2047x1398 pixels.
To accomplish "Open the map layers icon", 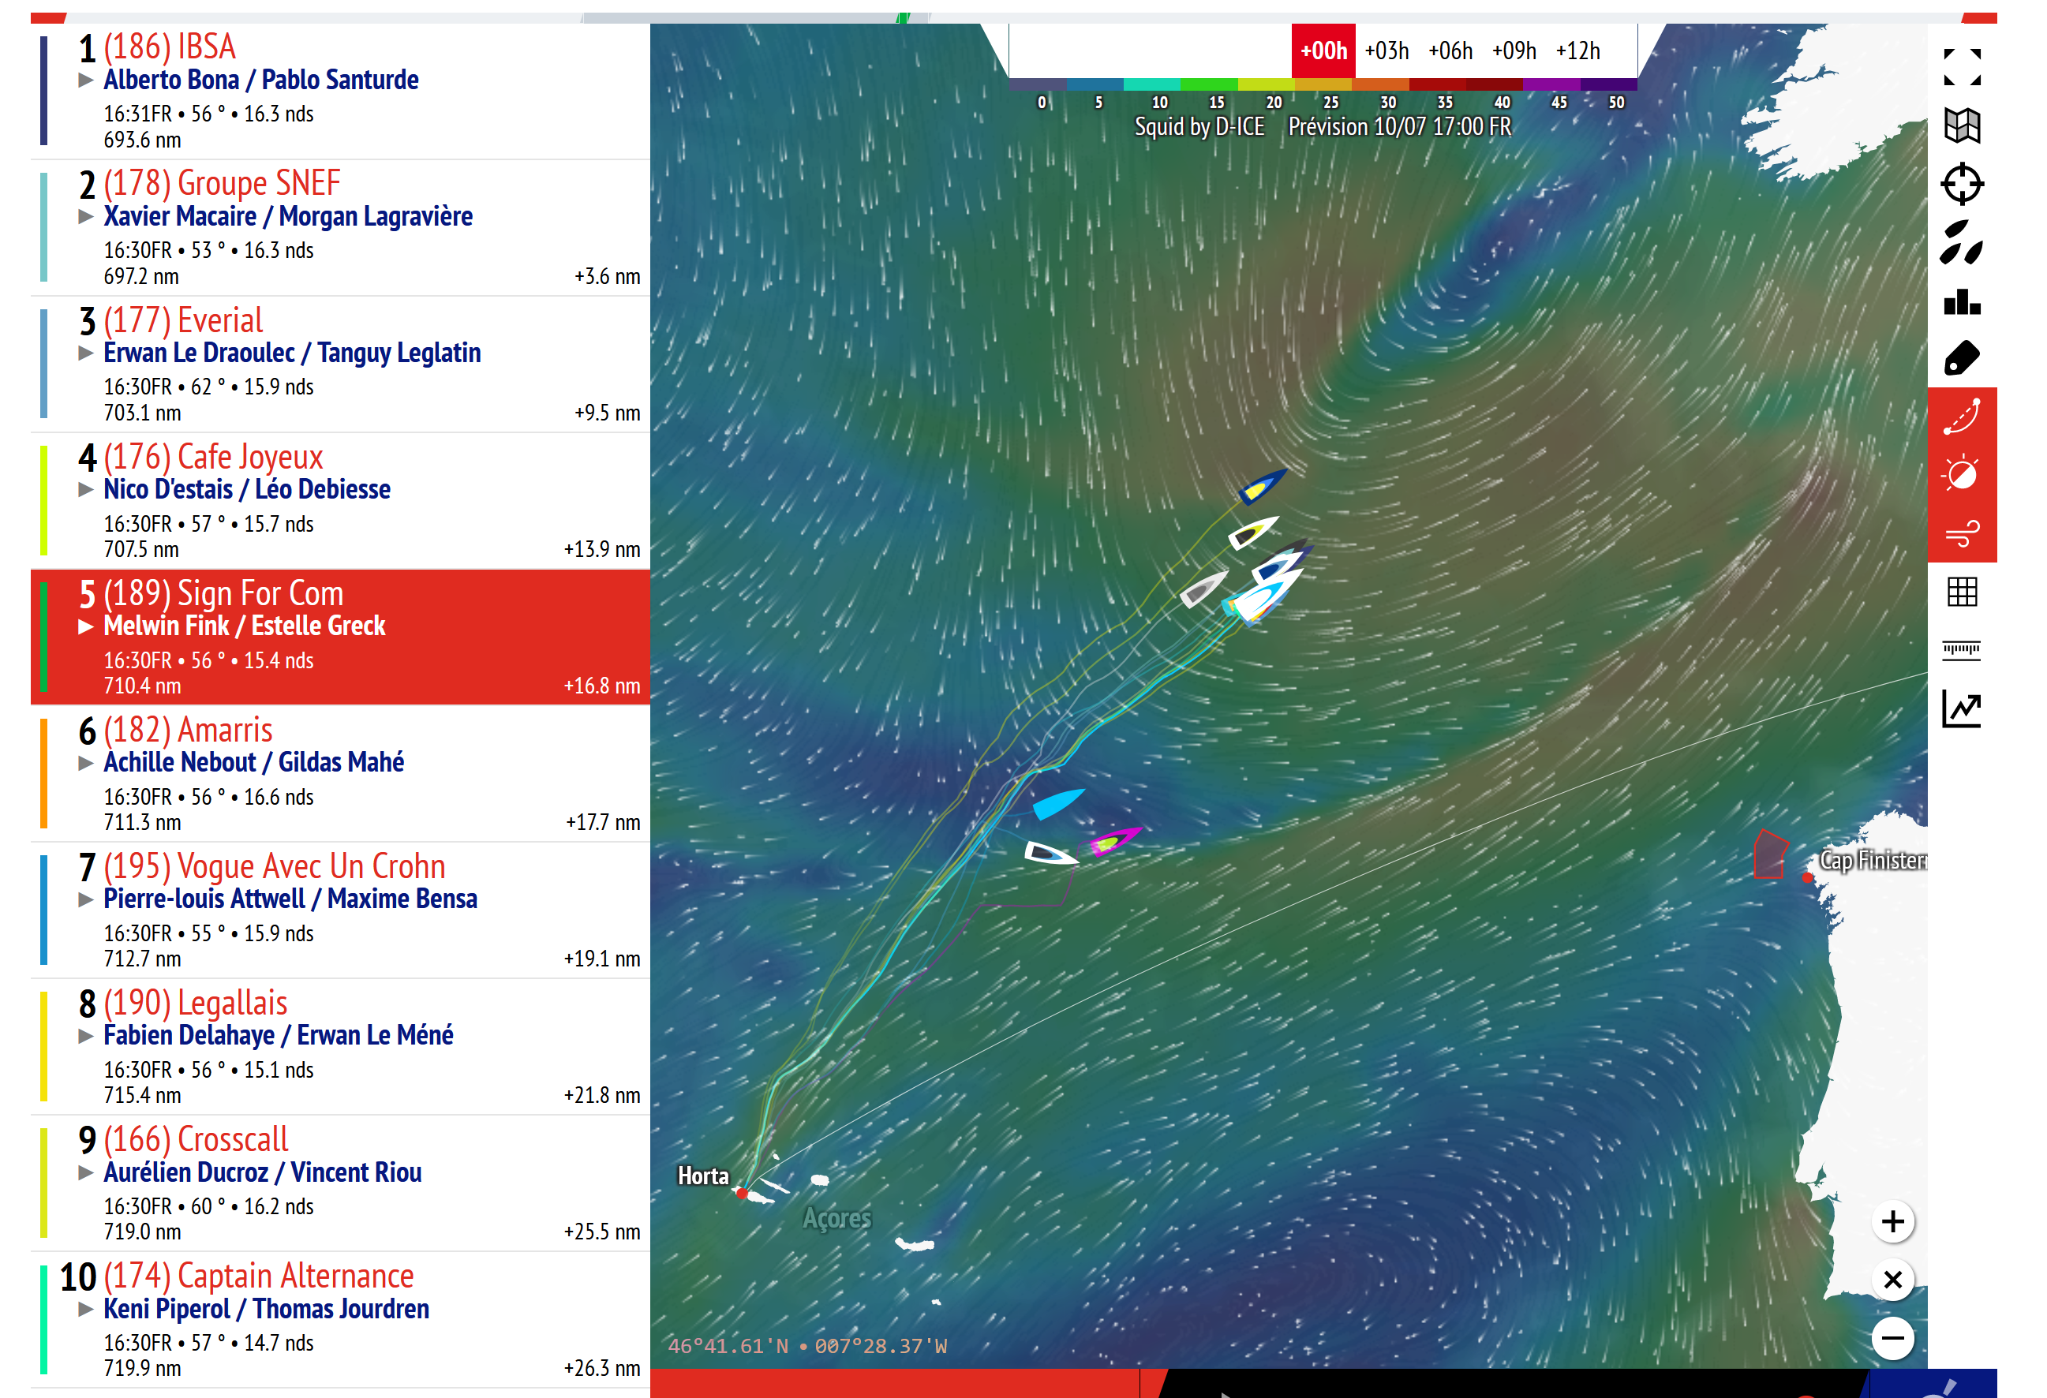I will pos(1962,125).
